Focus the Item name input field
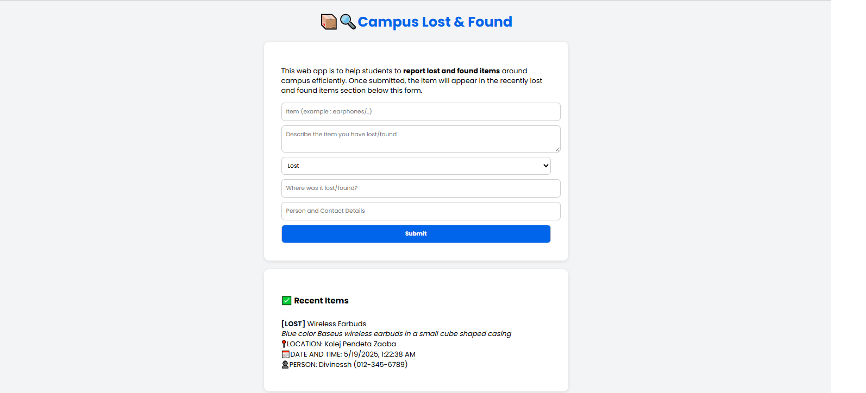Image resolution: width=866 pixels, height=393 pixels. click(421, 112)
